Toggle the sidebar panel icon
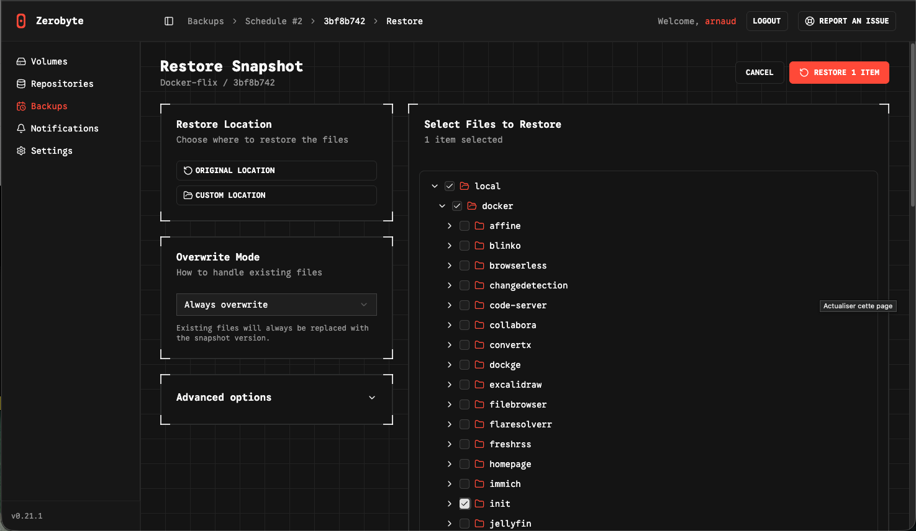Viewport: 916px width, 531px height. pos(169,21)
